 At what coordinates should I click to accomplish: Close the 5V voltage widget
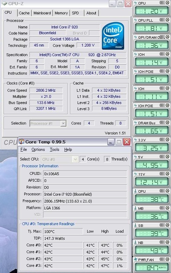point(168,157)
